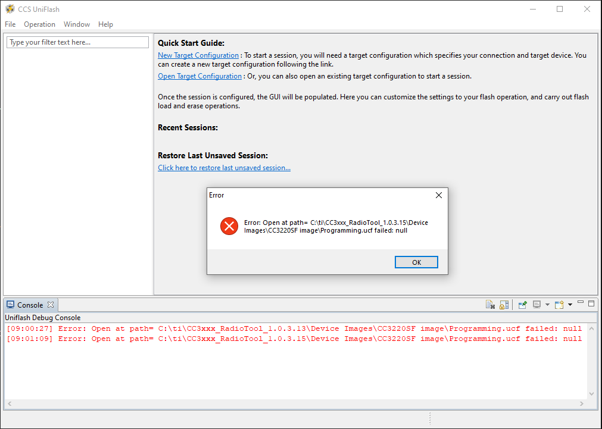Click the New Target Configuration link
602x429 pixels.
click(x=198, y=55)
